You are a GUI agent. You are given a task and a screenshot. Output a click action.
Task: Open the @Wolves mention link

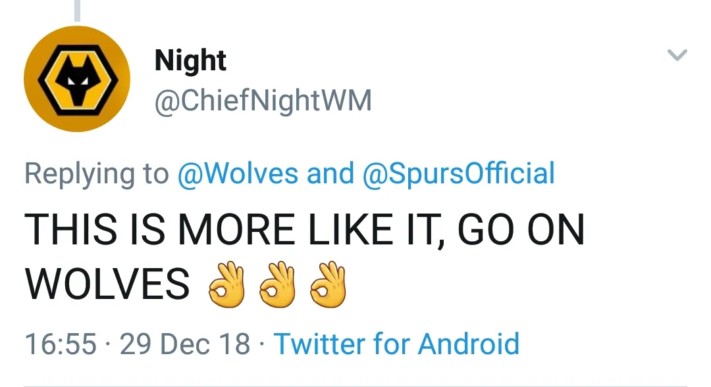pyautogui.click(x=238, y=173)
